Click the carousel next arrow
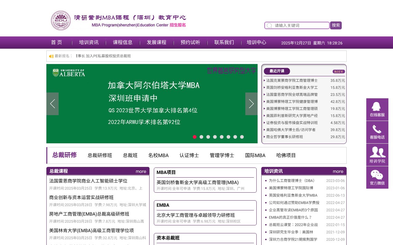The width and height of the screenshot is (393, 245). pyautogui.click(x=251, y=104)
